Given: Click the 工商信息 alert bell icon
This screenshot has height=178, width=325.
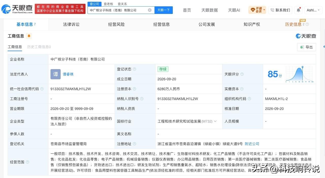Looking at the screenshot, I should (x=29, y=36).
